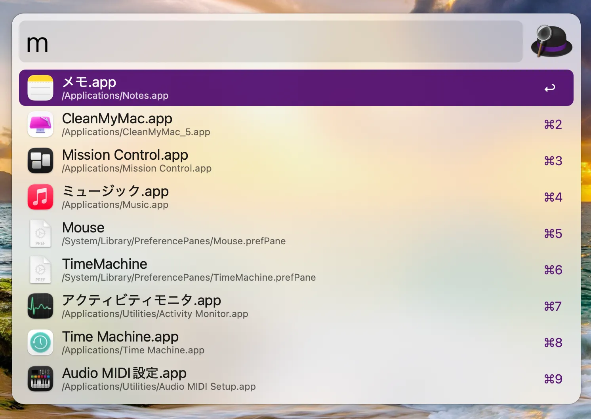
Task: Click the /Applications/Notes.app path text
Action: point(115,96)
